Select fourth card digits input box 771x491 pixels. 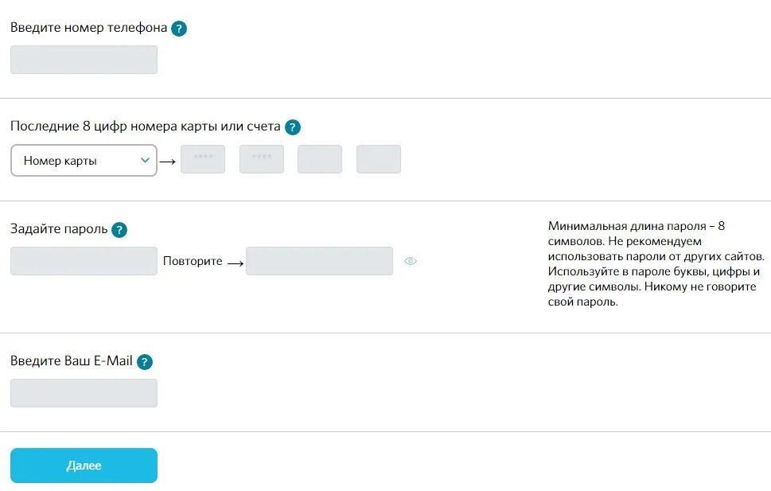click(x=379, y=159)
